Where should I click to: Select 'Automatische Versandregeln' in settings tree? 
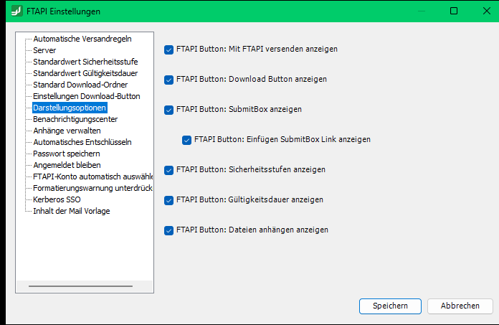[82, 39]
